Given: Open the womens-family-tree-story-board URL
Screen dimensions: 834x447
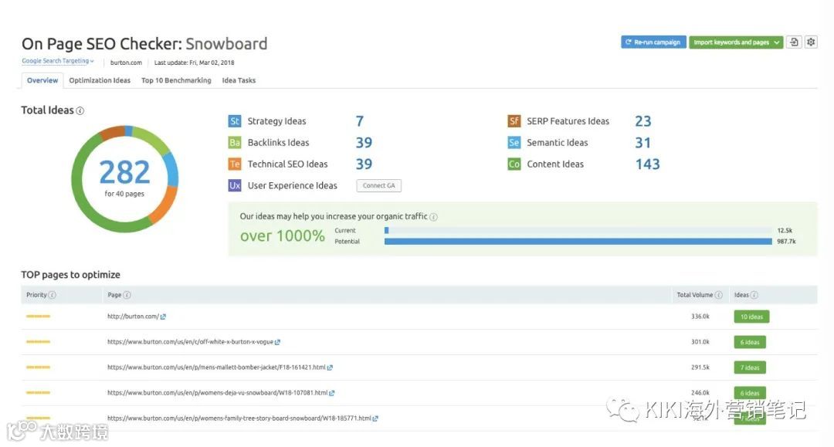Looking at the screenshot, I should [239, 418].
